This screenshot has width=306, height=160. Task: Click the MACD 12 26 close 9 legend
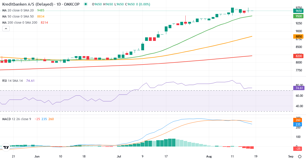(x=17, y=119)
